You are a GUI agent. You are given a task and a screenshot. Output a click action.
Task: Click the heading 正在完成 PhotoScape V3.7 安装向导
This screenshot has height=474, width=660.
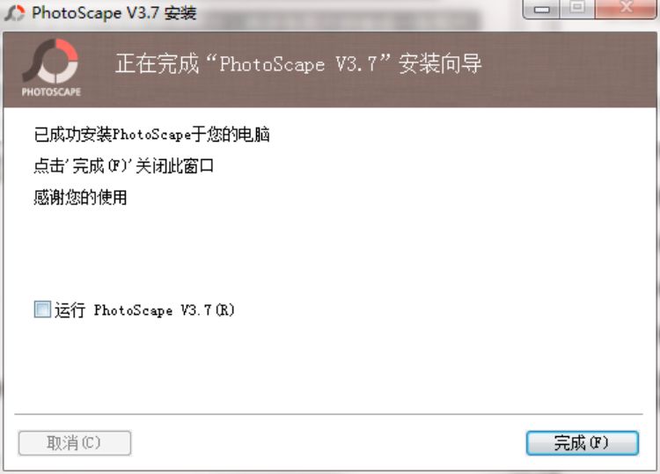[x=298, y=63]
